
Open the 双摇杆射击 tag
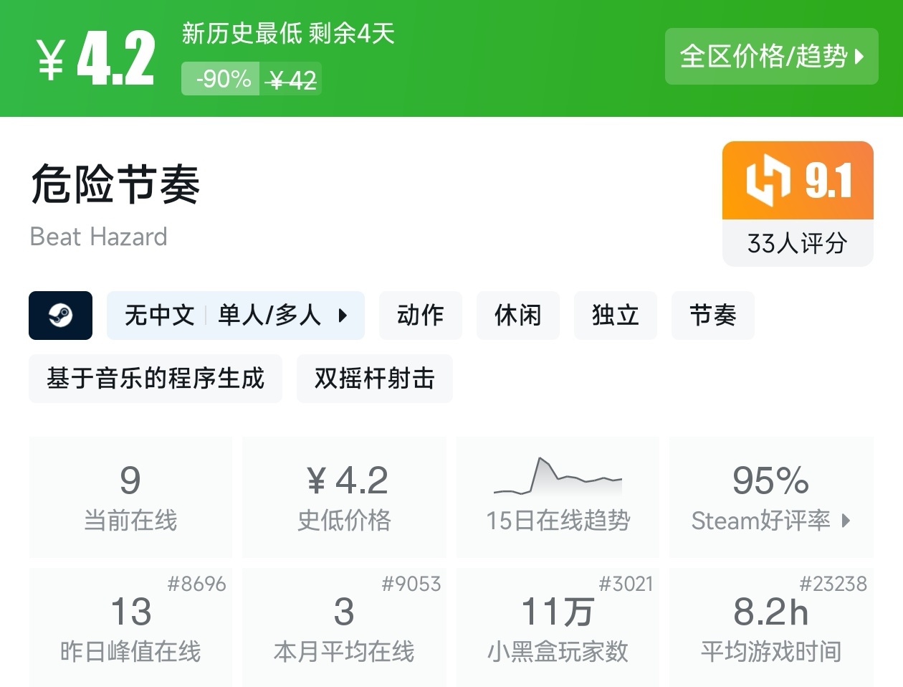coord(375,379)
